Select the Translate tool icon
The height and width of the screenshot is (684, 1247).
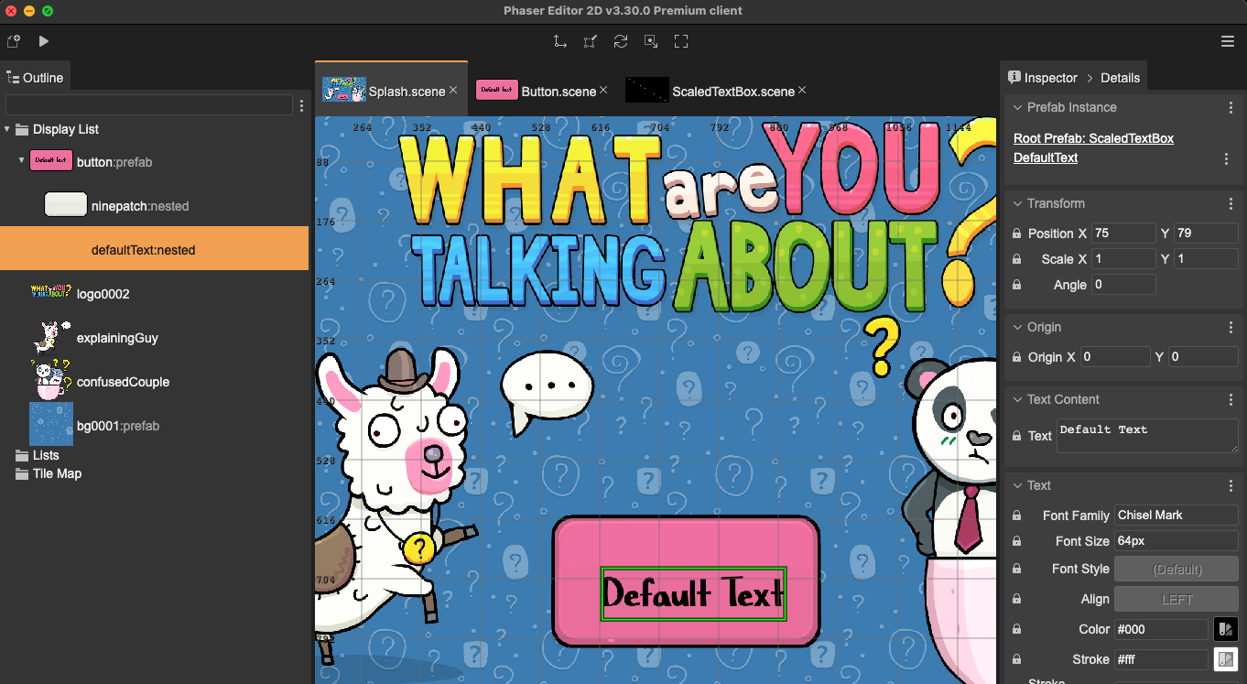[559, 41]
